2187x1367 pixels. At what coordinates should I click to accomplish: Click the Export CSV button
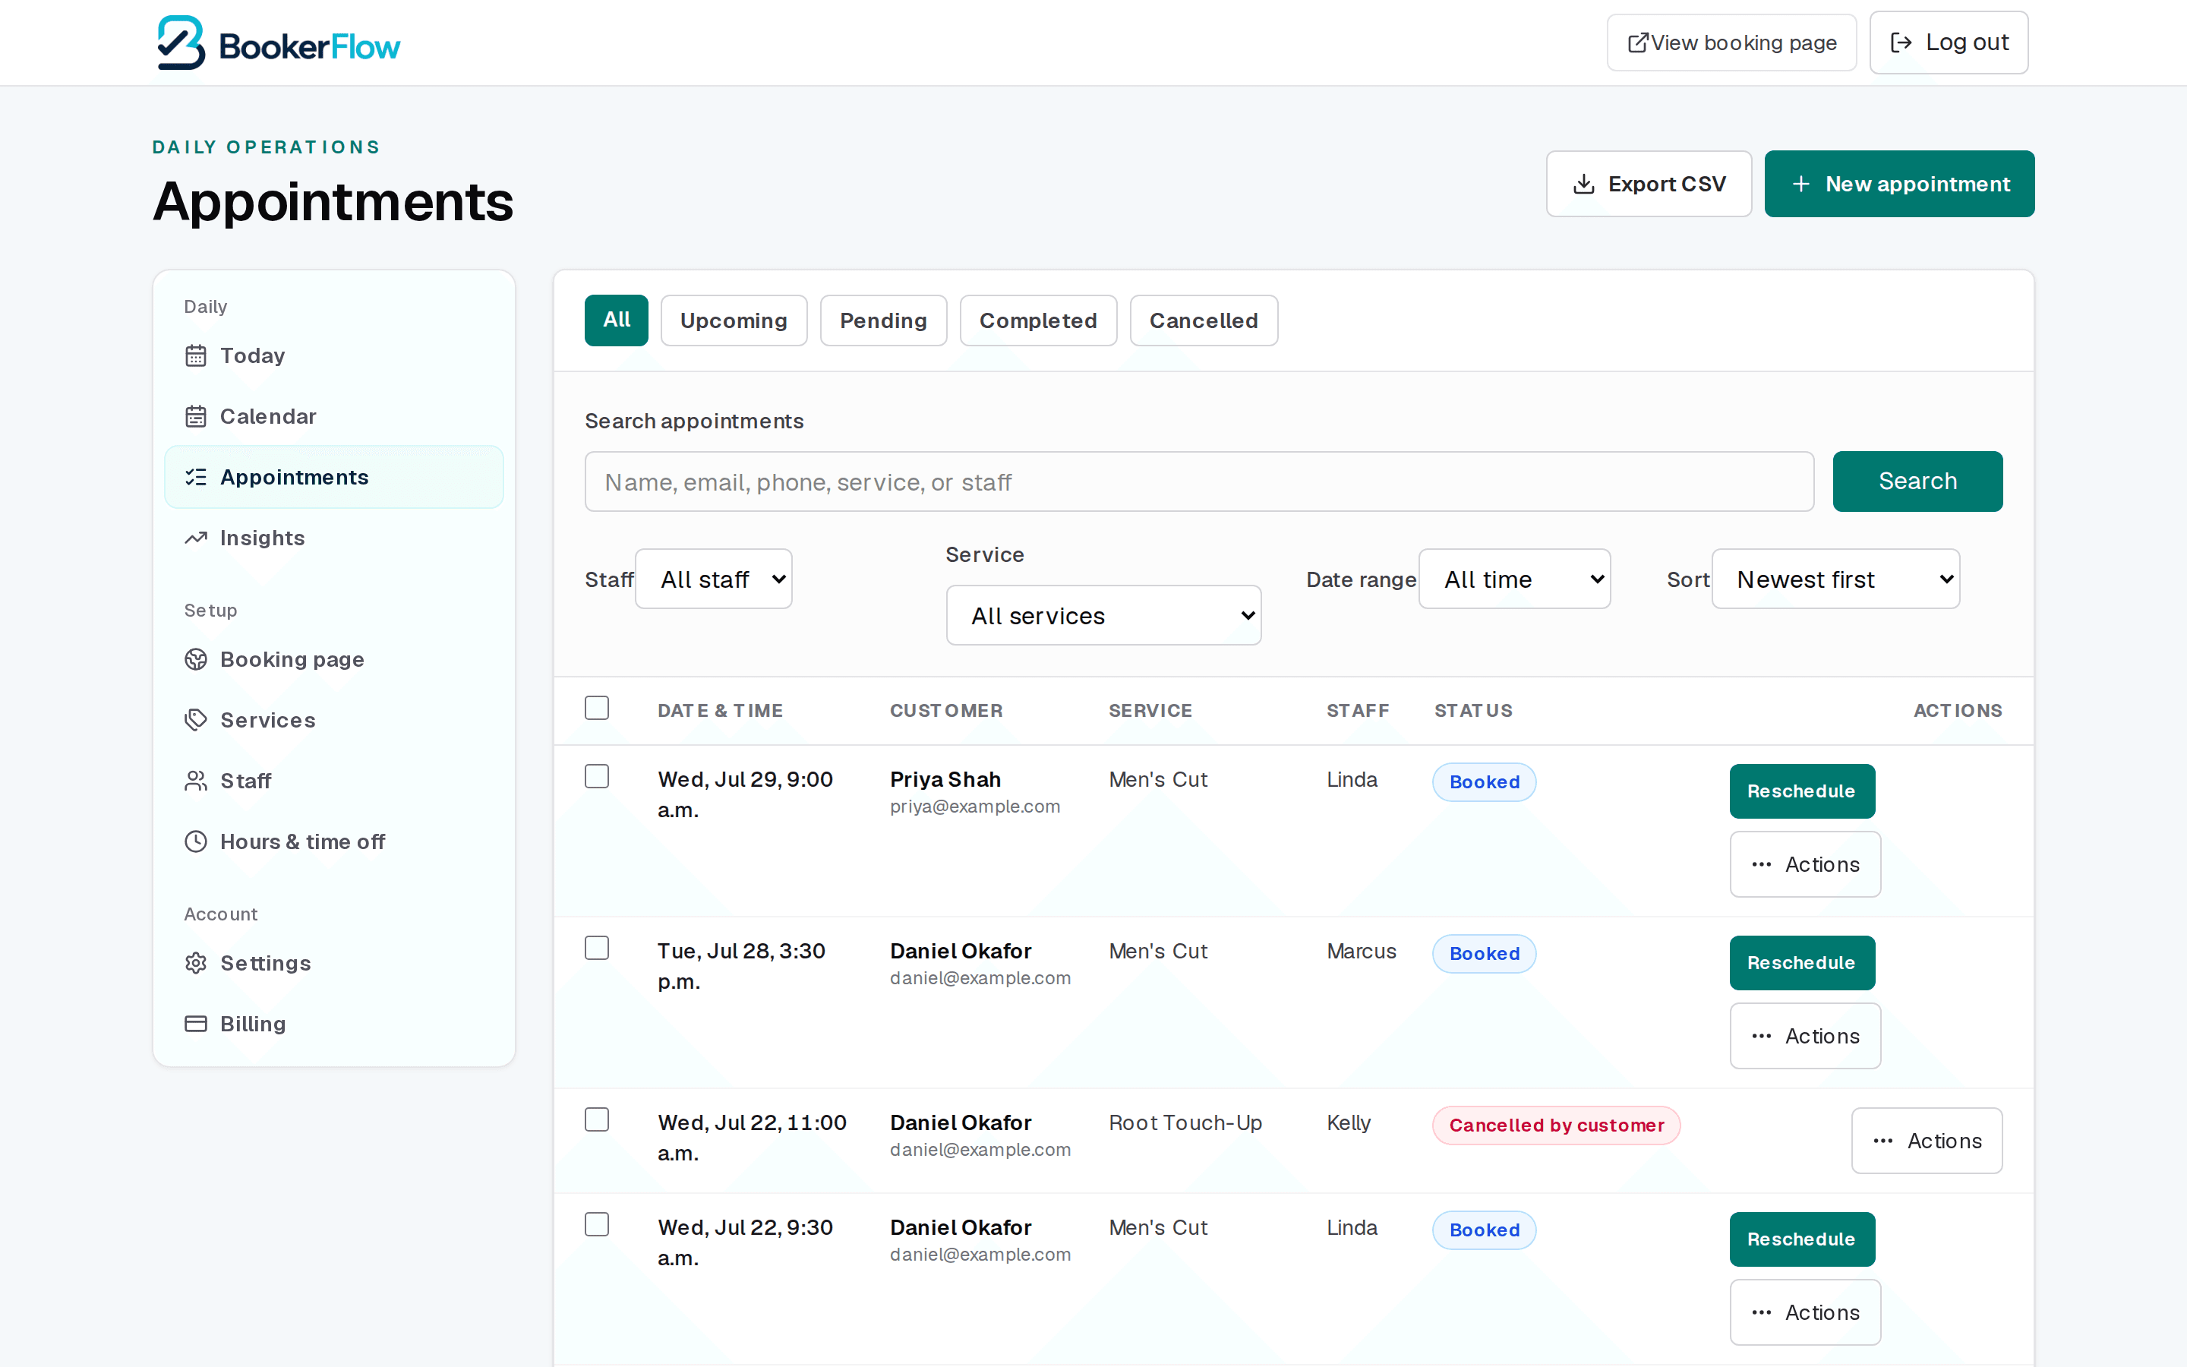click(x=1649, y=185)
